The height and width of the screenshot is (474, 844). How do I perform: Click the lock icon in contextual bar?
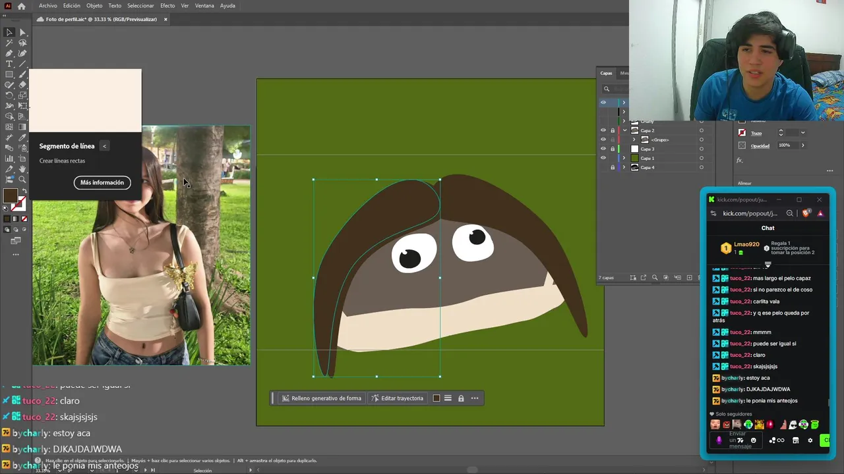pyautogui.click(x=461, y=398)
